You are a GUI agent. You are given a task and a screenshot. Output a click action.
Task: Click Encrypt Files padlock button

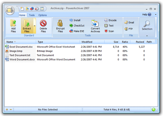click(x=60, y=26)
